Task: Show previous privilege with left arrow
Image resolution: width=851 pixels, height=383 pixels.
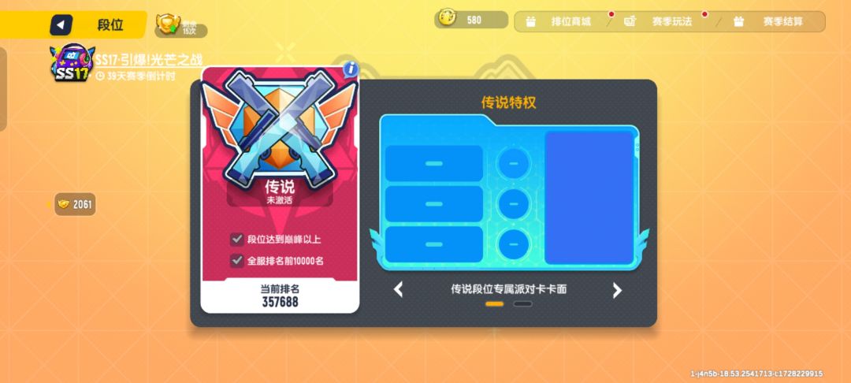Action: point(399,289)
